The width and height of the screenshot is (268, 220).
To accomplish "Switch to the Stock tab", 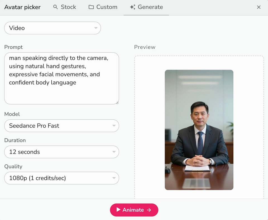I will (x=64, y=7).
